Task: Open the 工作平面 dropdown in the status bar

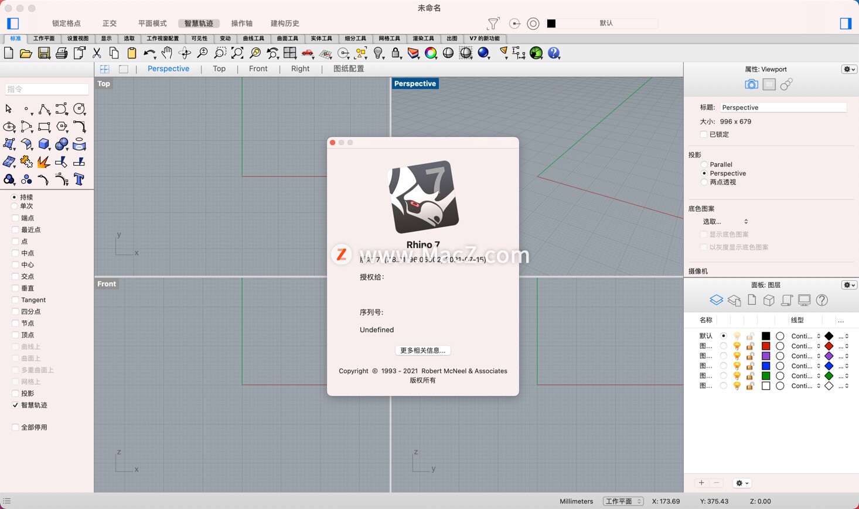Action: [623, 501]
